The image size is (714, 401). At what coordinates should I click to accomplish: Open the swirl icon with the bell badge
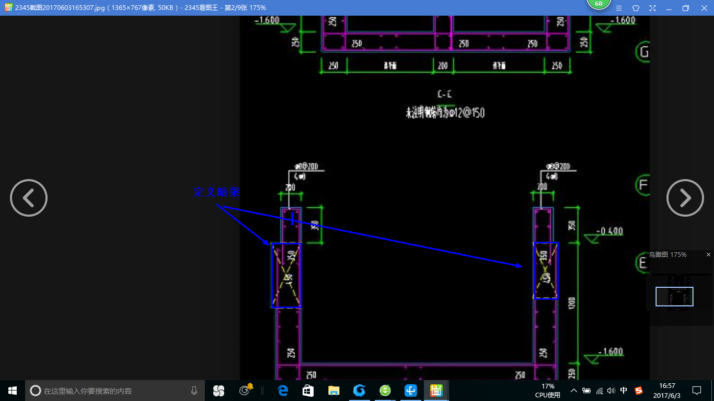click(245, 390)
